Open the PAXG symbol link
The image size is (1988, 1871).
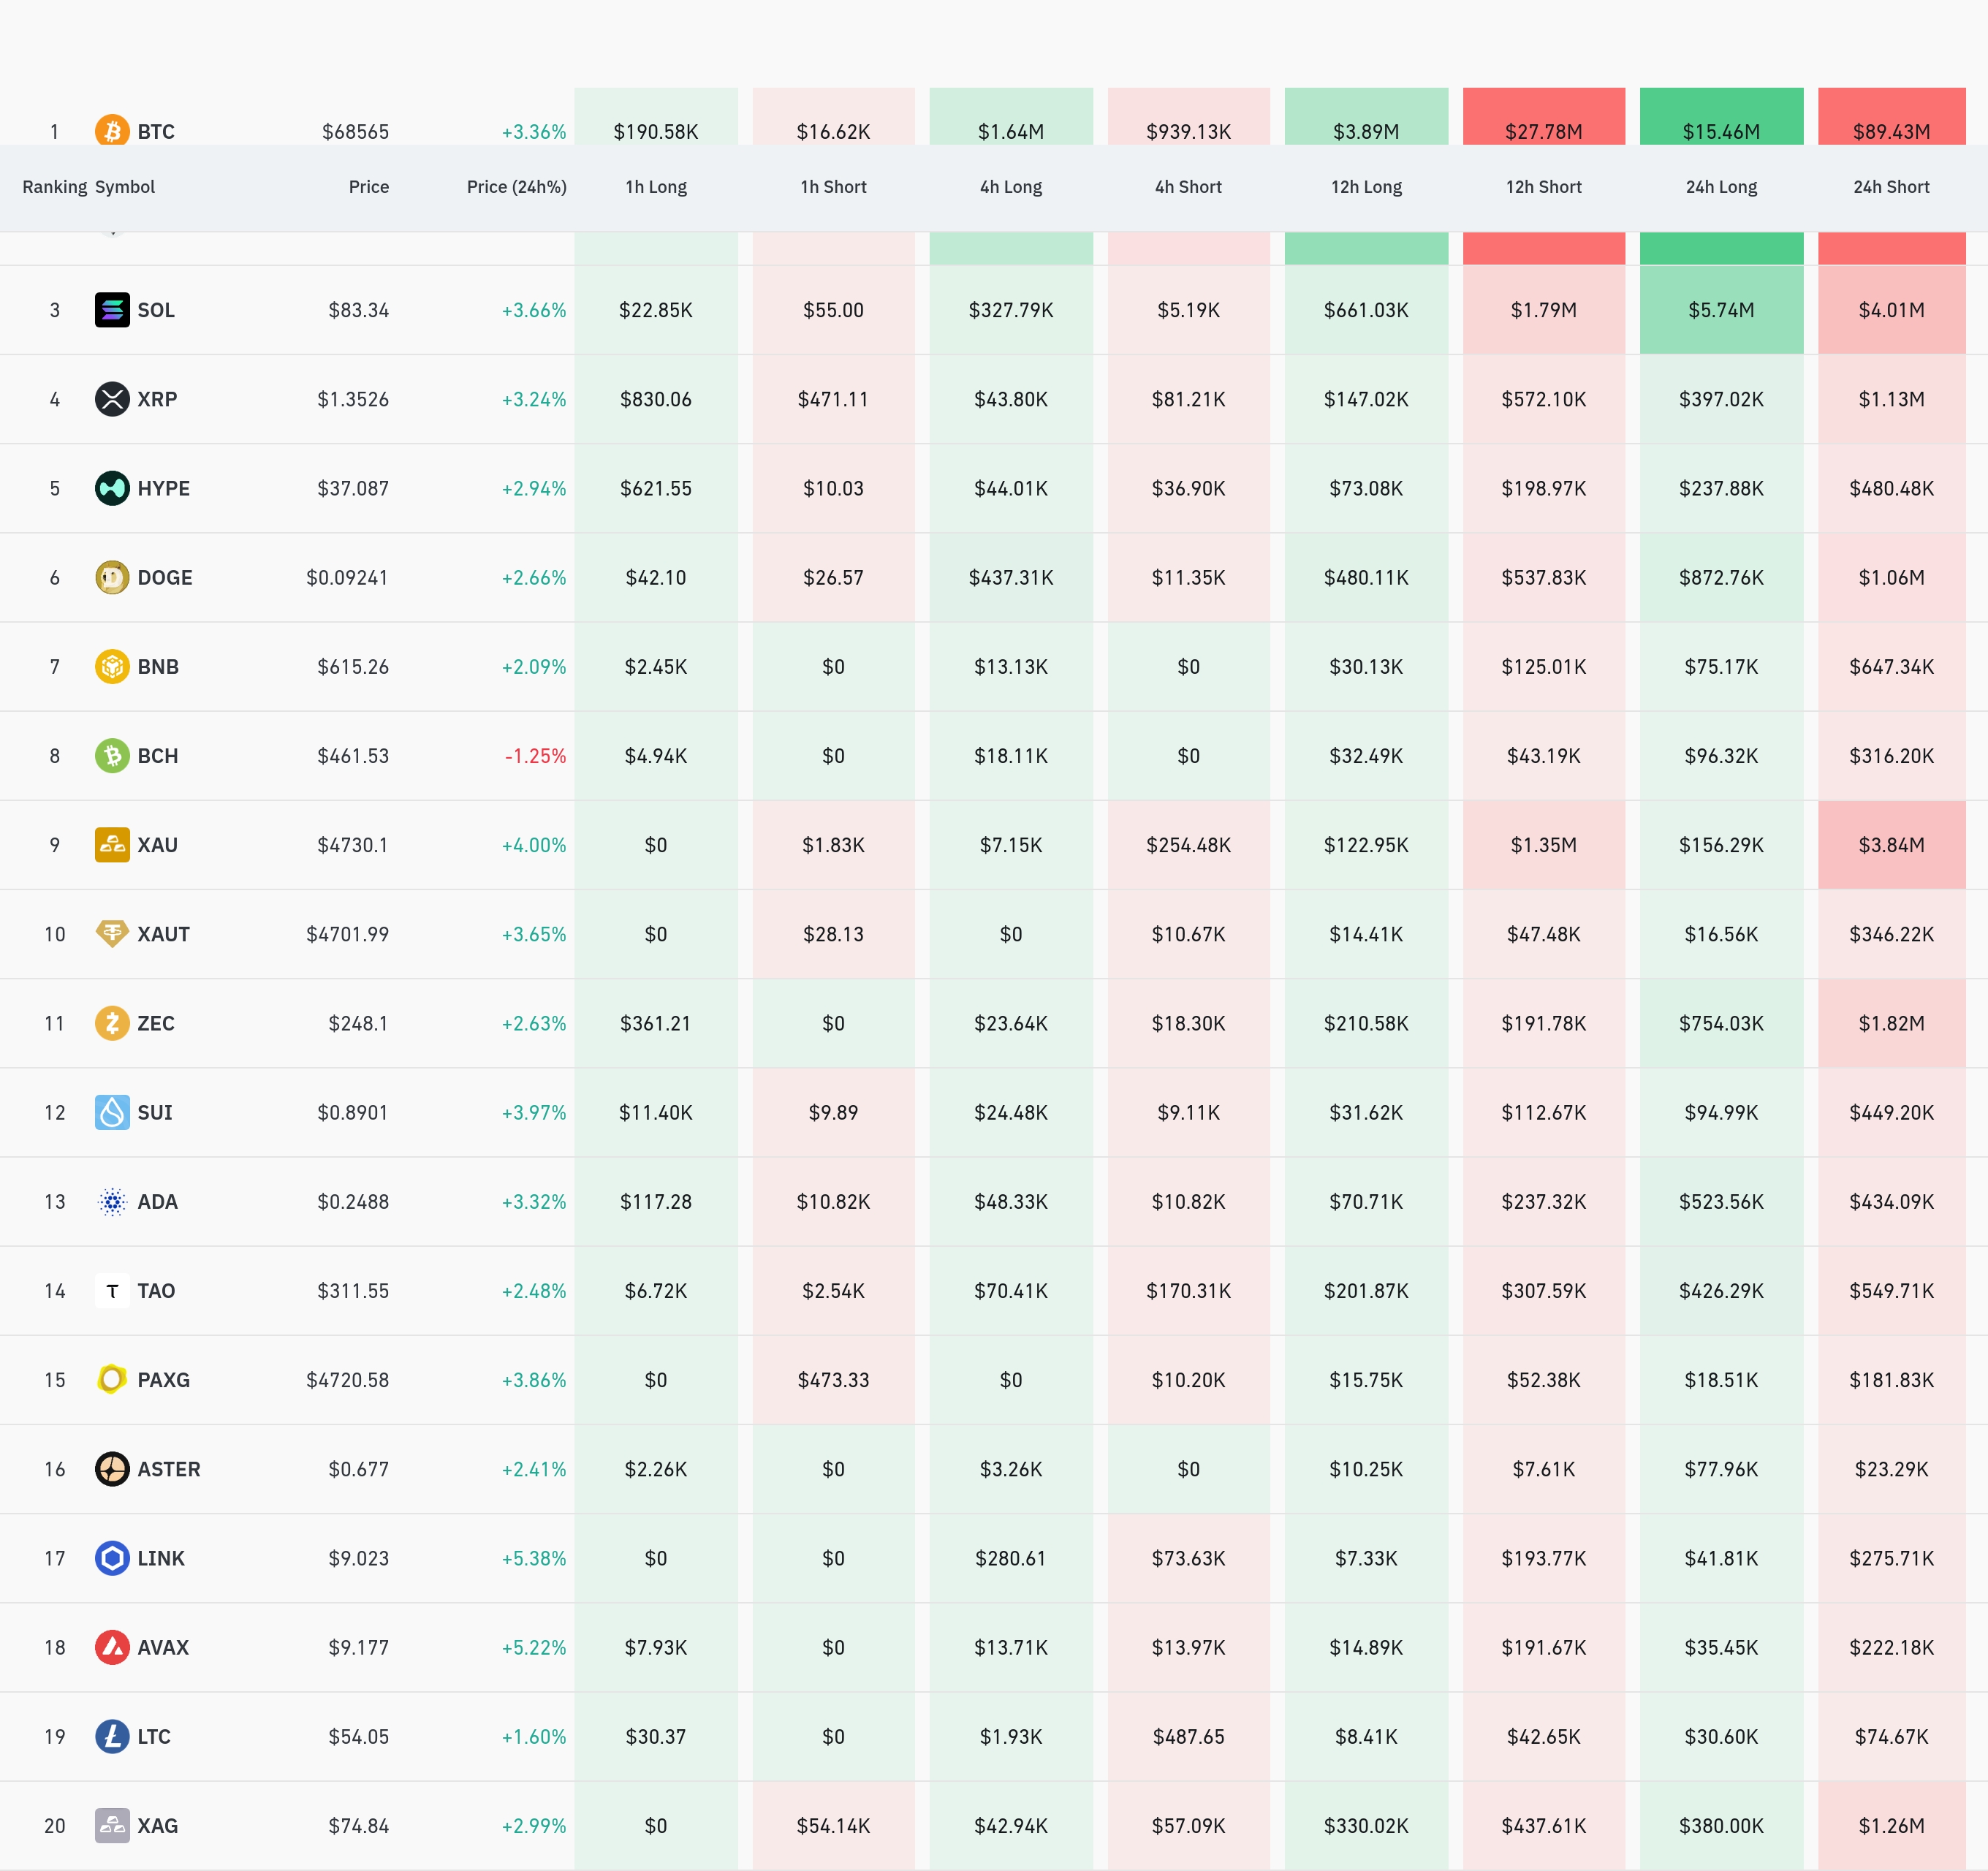163,1380
